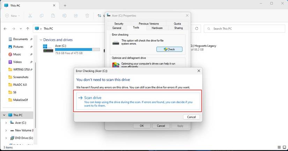Click Apply in Acer Properties window

point(180,126)
